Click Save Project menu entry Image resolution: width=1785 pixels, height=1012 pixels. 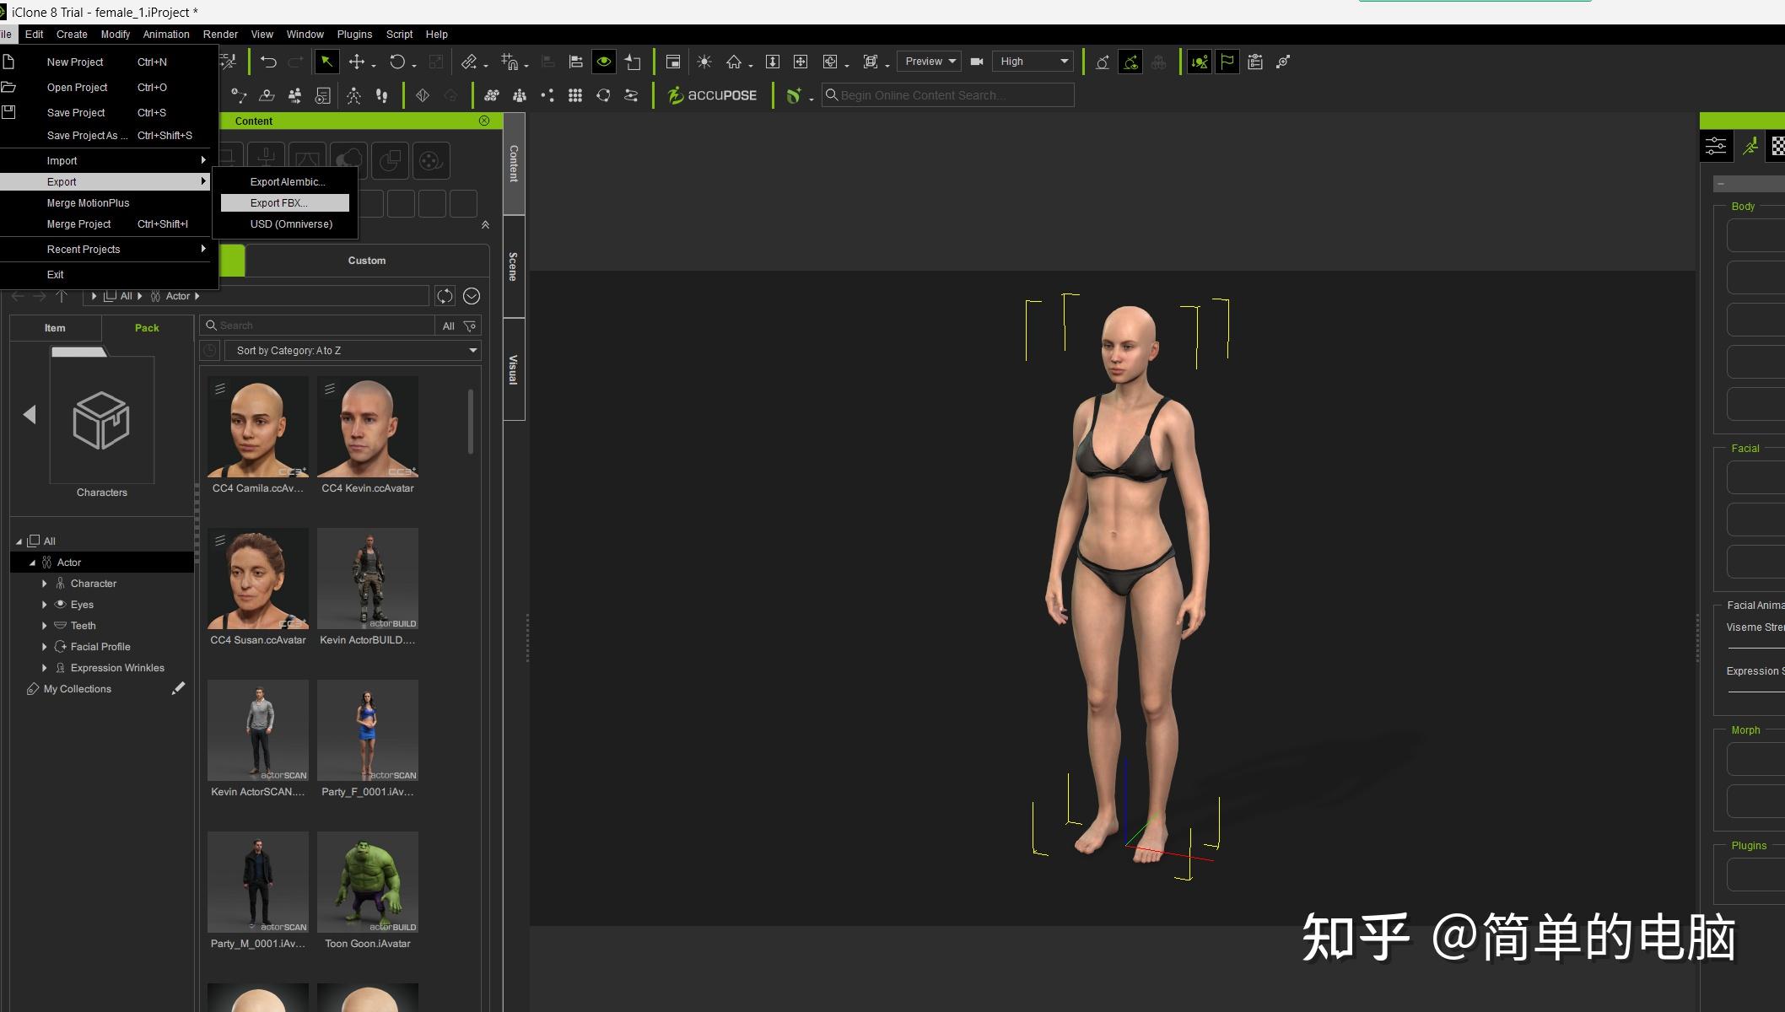76,113
